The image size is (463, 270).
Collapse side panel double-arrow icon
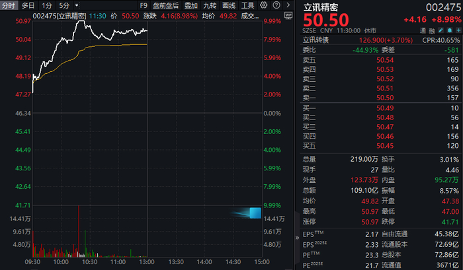coord(297,238)
